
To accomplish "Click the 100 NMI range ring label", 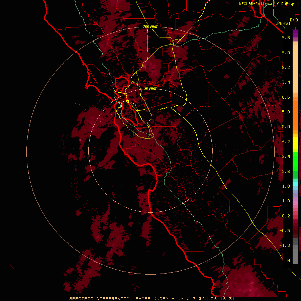I will [150, 26].
